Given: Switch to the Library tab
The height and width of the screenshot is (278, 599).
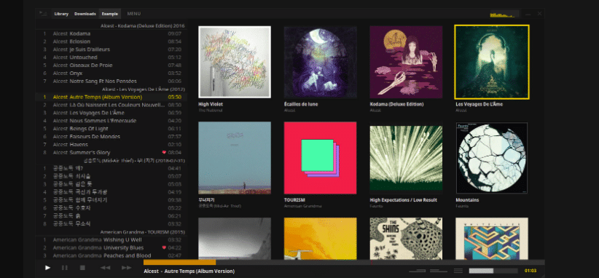Looking at the screenshot, I should 61,14.
